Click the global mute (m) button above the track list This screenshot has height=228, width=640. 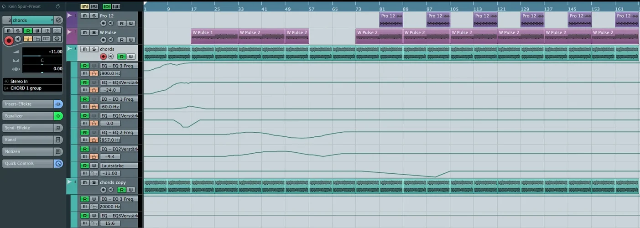84,6
